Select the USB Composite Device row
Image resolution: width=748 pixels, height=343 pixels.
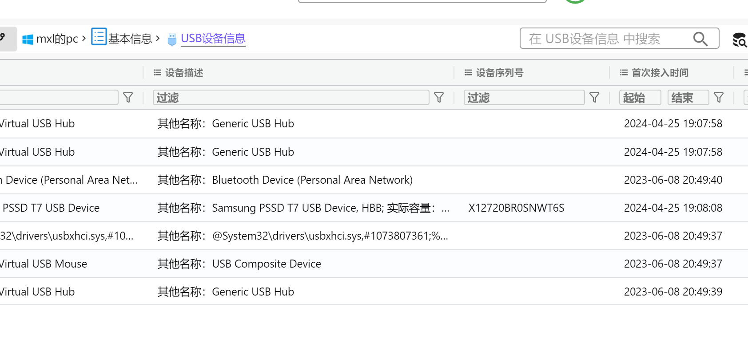click(x=374, y=264)
